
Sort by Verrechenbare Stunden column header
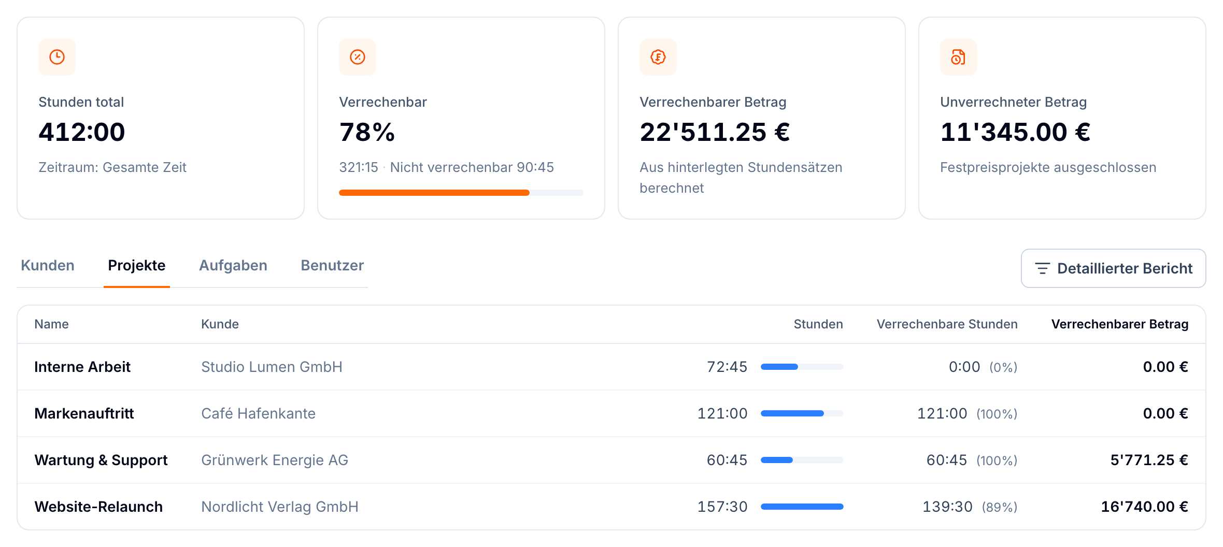point(947,324)
